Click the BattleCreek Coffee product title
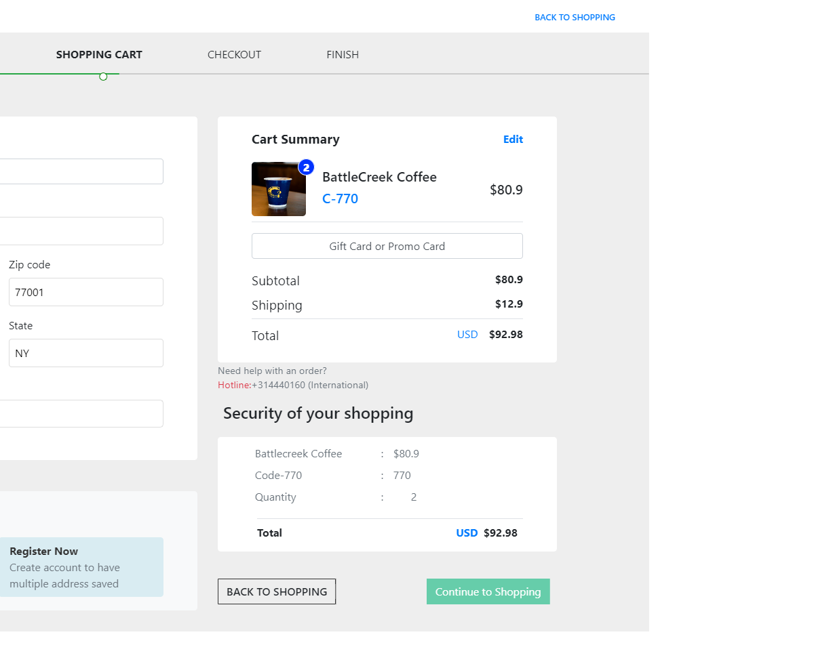814x645 pixels. pos(379,178)
